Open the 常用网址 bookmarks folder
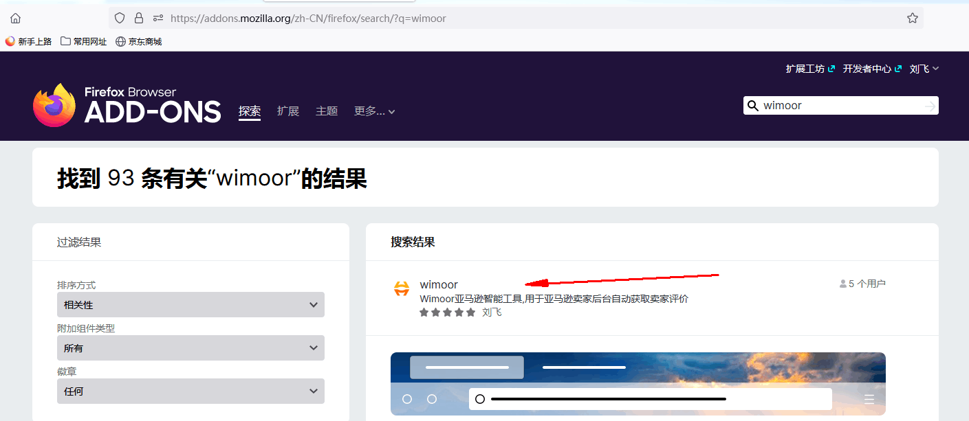 (x=84, y=41)
